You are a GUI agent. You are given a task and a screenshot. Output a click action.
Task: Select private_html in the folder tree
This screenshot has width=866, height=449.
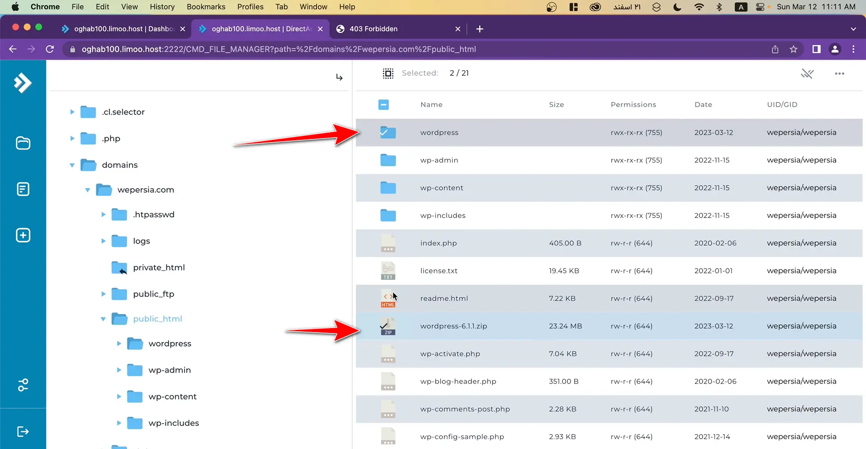pyautogui.click(x=159, y=268)
